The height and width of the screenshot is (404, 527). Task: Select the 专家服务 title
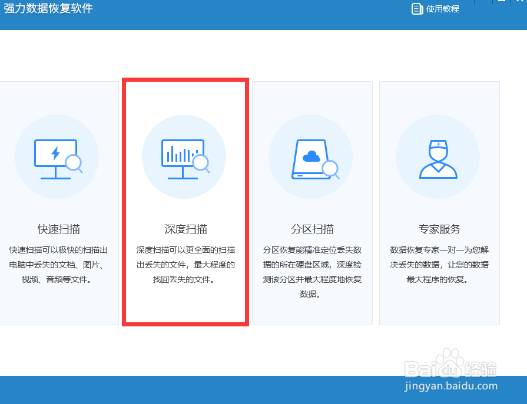point(439,229)
